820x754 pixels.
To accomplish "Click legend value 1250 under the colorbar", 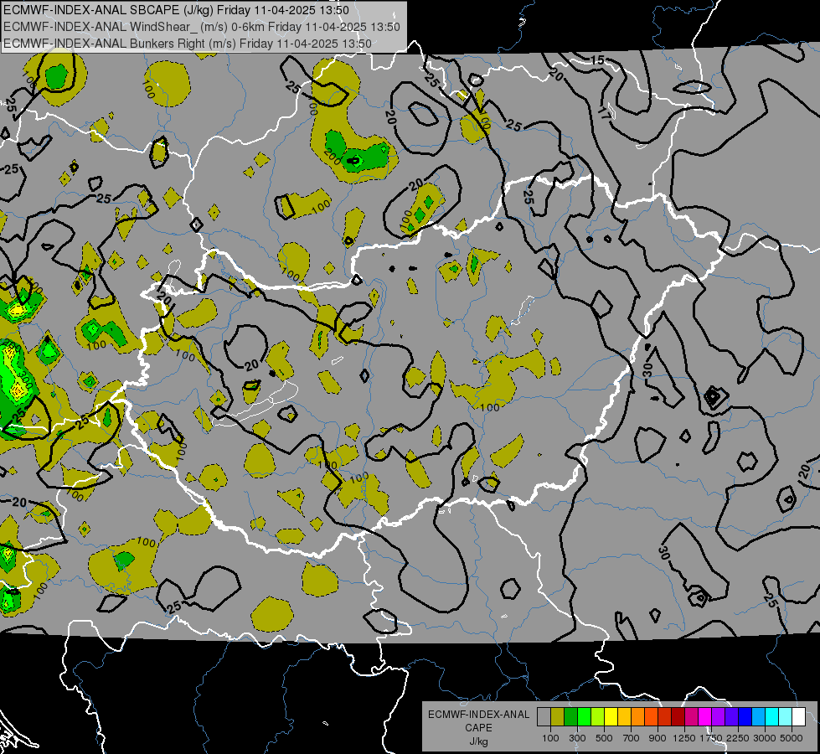I will click(x=684, y=738).
